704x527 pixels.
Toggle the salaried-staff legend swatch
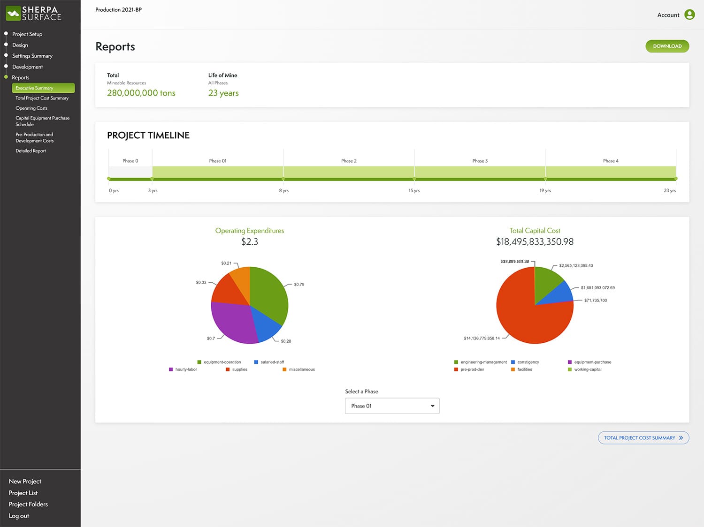point(256,362)
